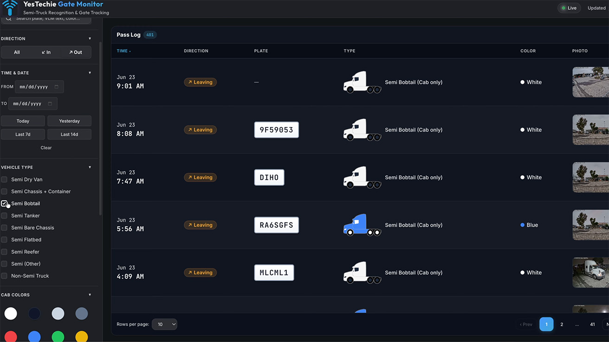Click the YesTechie wifi logo icon

(x=10, y=7)
